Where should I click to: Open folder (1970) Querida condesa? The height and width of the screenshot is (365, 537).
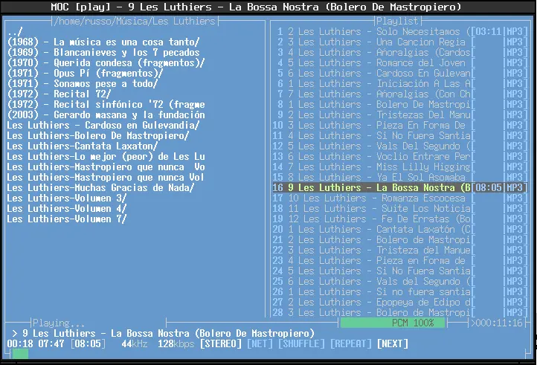pos(106,62)
